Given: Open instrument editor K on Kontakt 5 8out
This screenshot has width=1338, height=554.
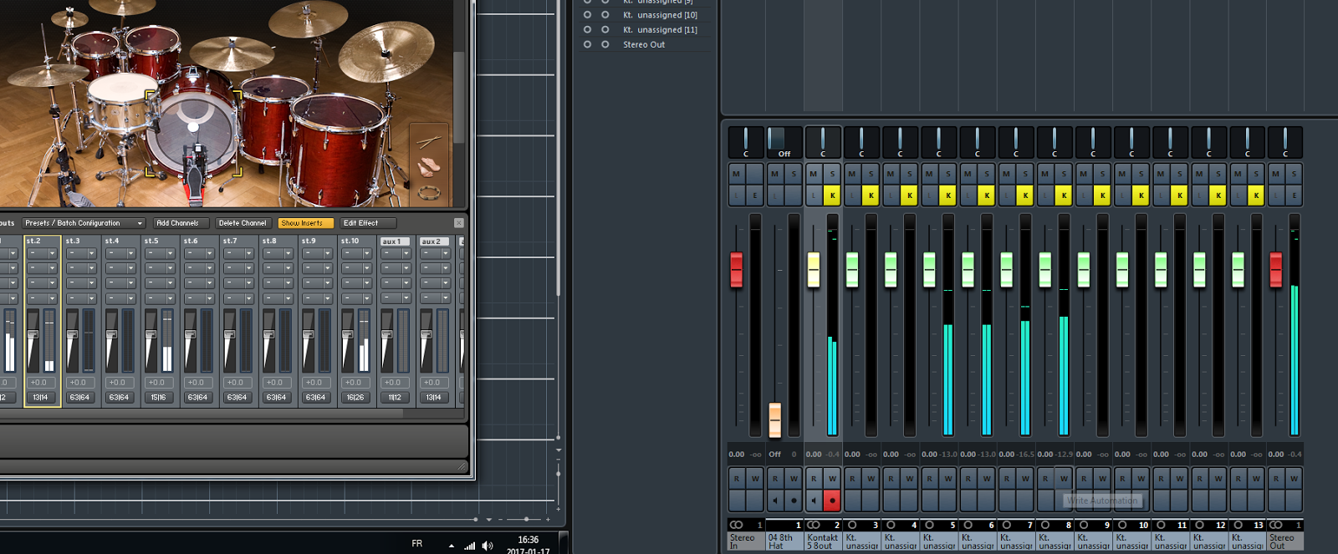Looking at the screenshot, I should coord(832,196).
